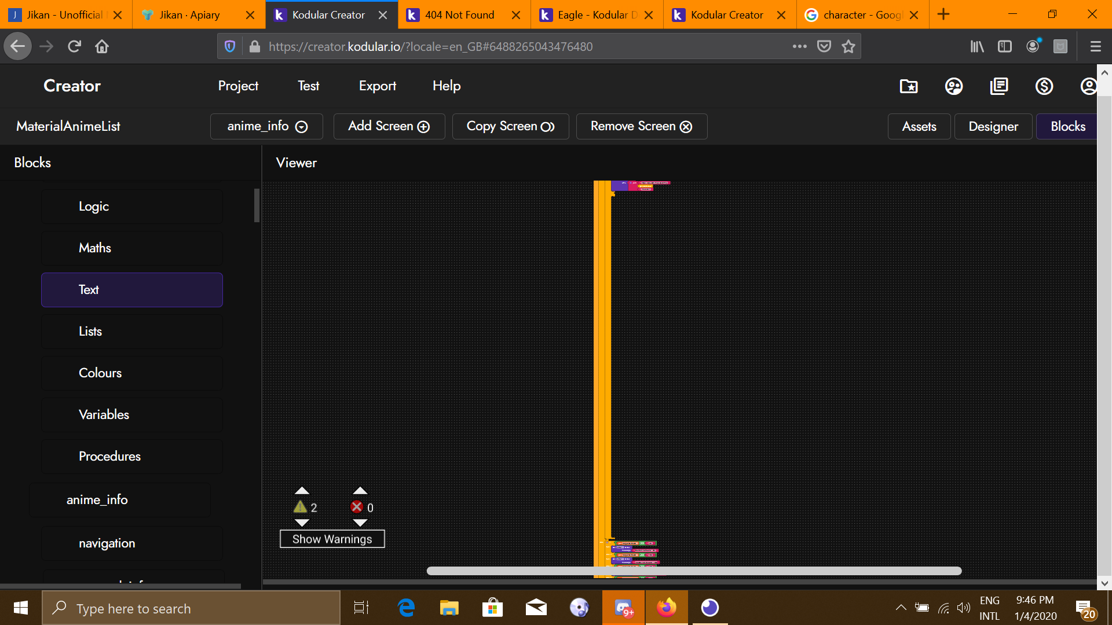Select the Text blocks category
Viewport: 1112px width, 625px height.
[132, 290]
